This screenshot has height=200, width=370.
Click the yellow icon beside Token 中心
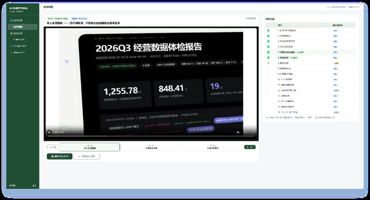pyautogui.click(x=11, y=52)
